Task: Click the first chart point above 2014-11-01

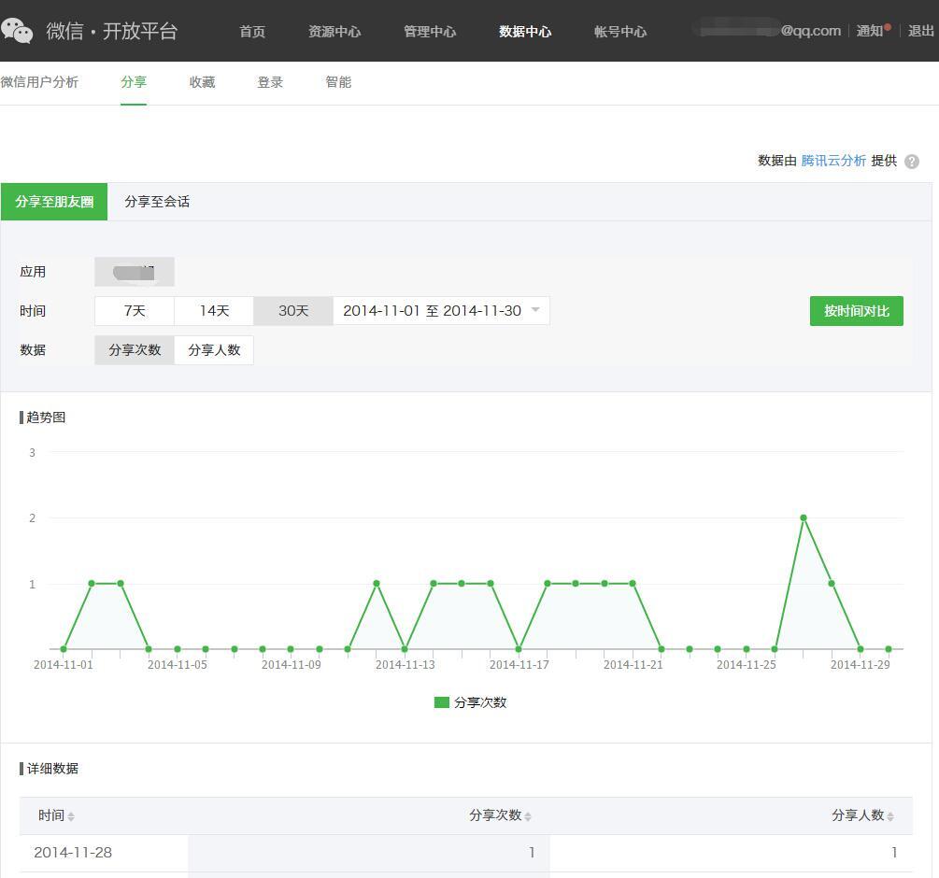Action: [64, 649]
